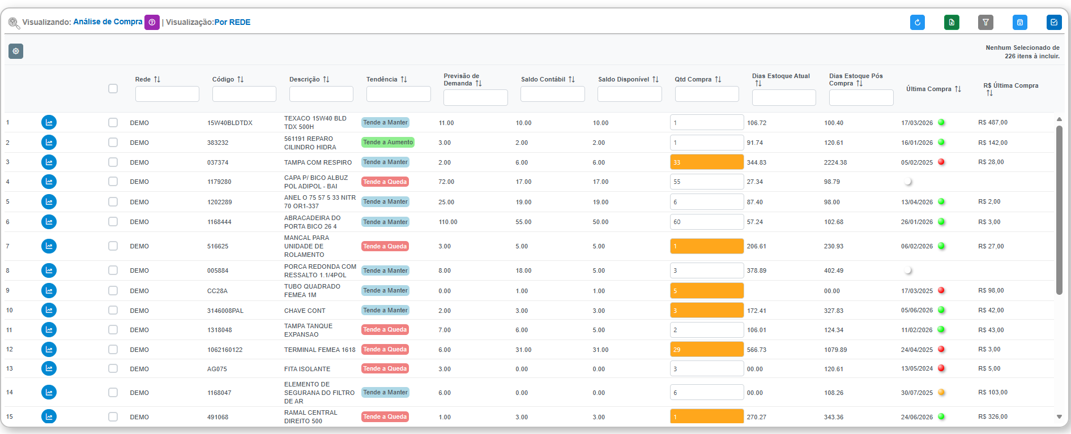Sort by the Última Compra column
This screenshot has height=434, width=1071.
pyautogui.click(x=958, y=89)
